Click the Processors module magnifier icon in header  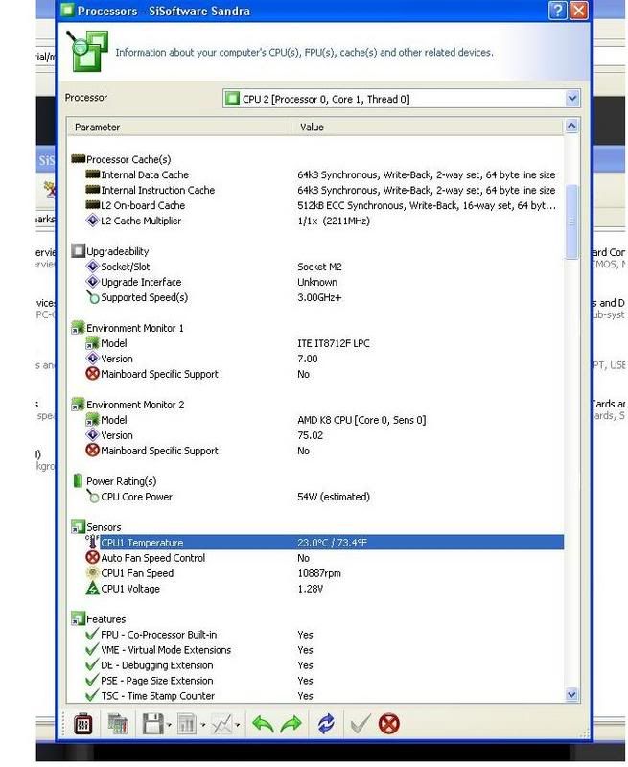pyautogui.click(x=87, y=51)
